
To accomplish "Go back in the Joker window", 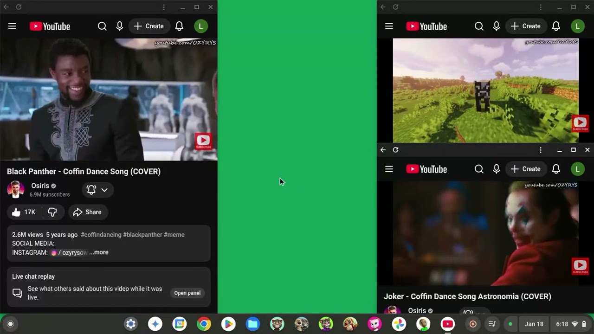I will coord(383,150).
